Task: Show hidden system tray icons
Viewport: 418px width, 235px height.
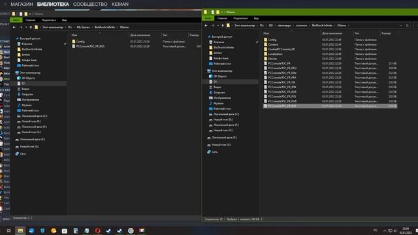Action: [385, 230]
